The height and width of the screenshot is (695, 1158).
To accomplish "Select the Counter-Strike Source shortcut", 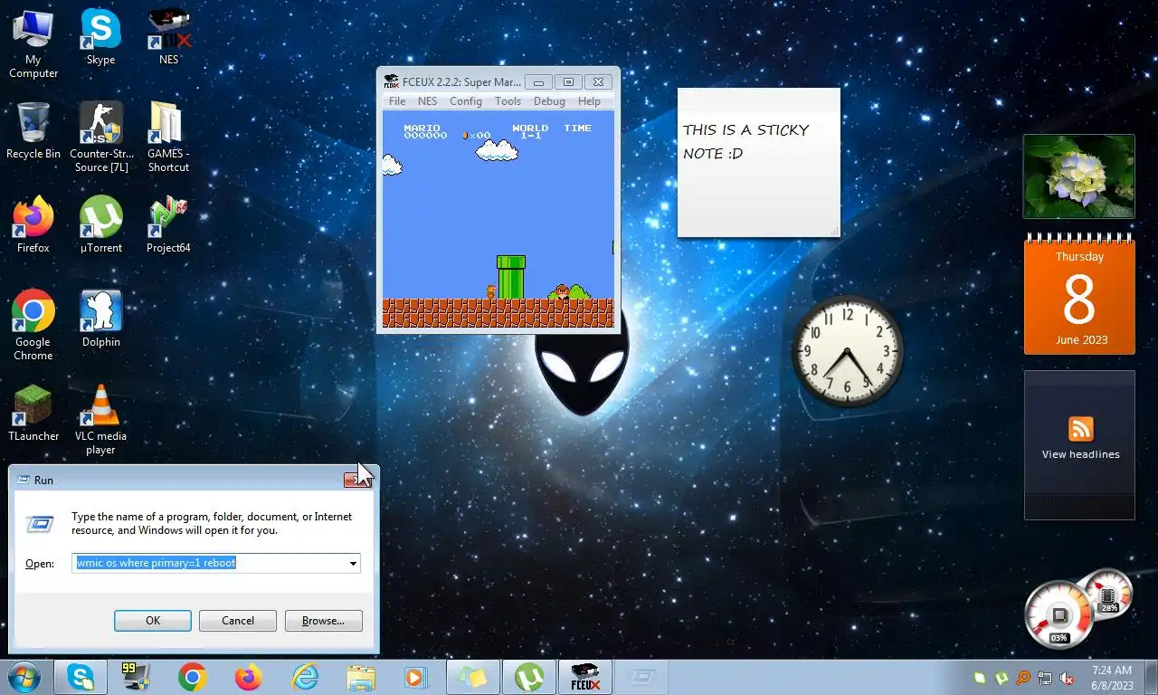I will (x=100, y=138).
